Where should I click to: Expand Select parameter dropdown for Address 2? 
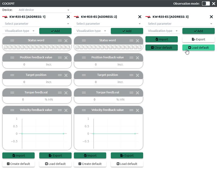point(108,24)
